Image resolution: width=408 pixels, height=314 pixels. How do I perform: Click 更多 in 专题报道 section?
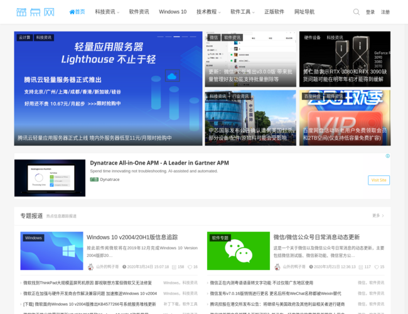[378, 215]
